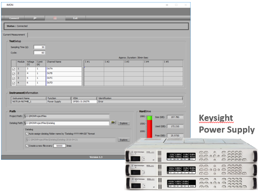
Task: Close the IMON window
Action: (x=185, y=5)
